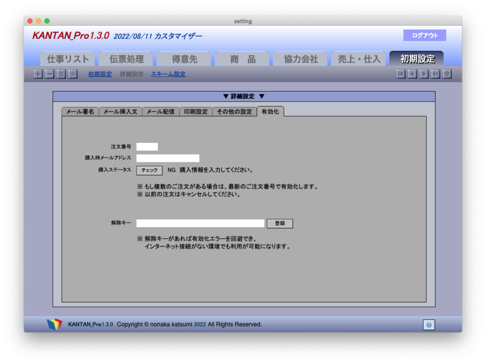The height and width of the screenshot is (364, 486).
Task: Switch to the 売上・仕入 tab
Action: [x=359, y=59]
